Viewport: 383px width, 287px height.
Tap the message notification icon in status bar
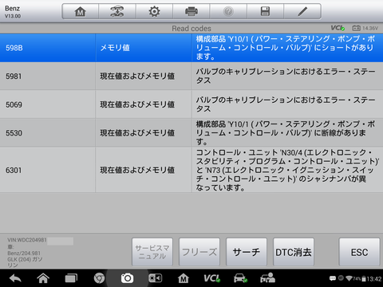click(x=333, y=278)
